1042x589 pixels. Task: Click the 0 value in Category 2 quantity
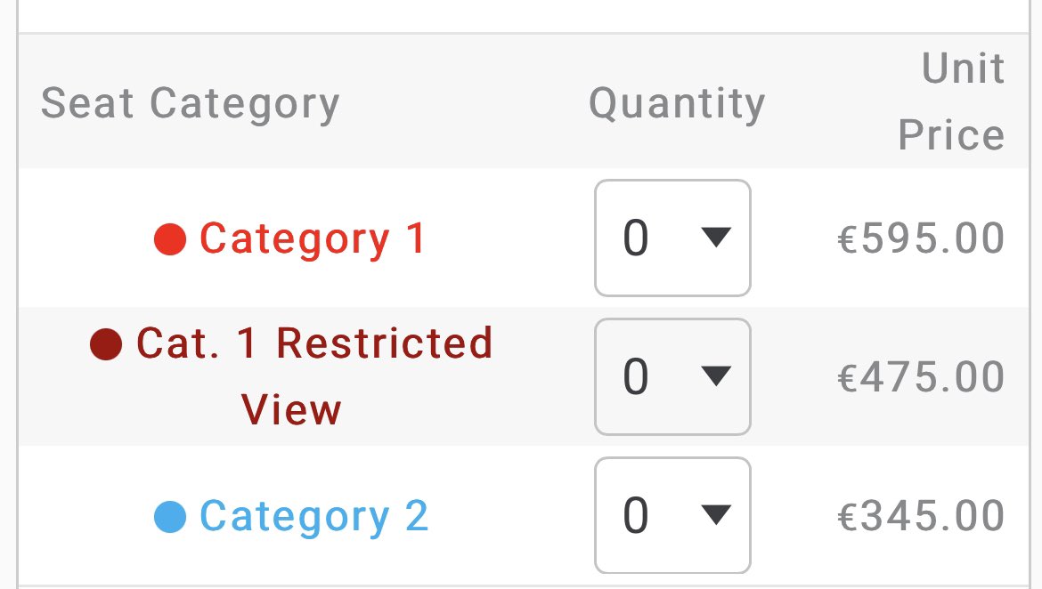(636, 516)
